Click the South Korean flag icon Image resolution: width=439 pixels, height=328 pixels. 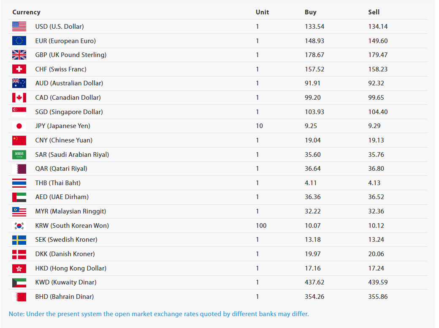click(x=19, y=225)
